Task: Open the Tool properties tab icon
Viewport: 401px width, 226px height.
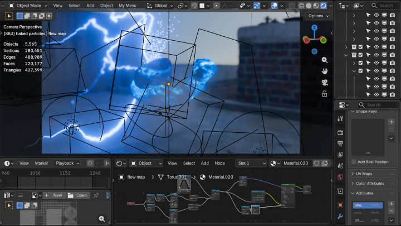Action: tap(340, 118)
